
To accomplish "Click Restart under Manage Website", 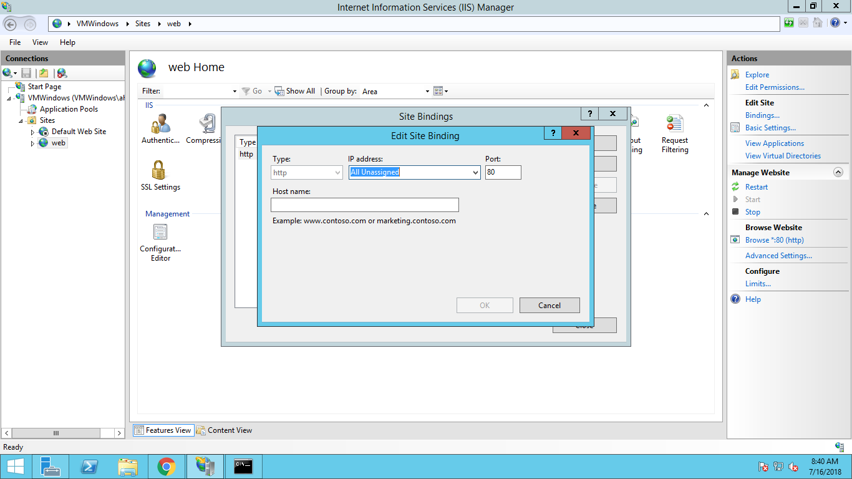I will [x=757, y=187].
